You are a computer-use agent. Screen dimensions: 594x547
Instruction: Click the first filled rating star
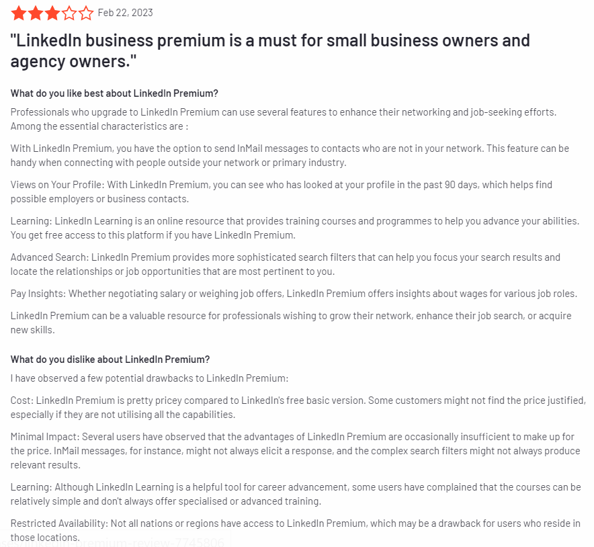tap(19, 13)
